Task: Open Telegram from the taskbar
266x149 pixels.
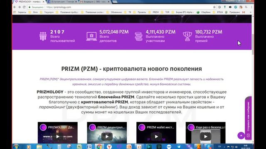Action: pos(179,147)
